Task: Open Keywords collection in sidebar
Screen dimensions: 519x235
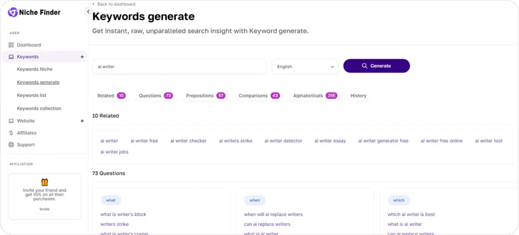Action: click(39, 109)
